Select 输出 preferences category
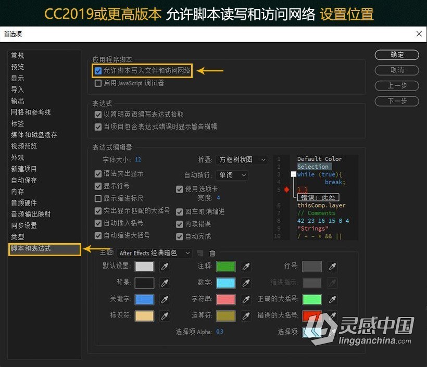Viewport: 427px width, 367px height. point(18,101)
